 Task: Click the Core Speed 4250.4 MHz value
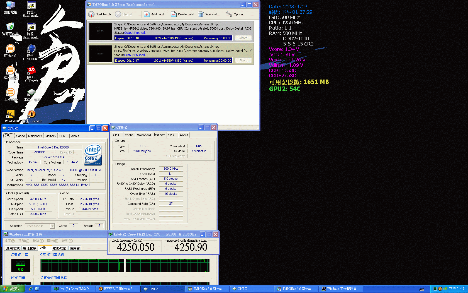[x=38, y=199]
